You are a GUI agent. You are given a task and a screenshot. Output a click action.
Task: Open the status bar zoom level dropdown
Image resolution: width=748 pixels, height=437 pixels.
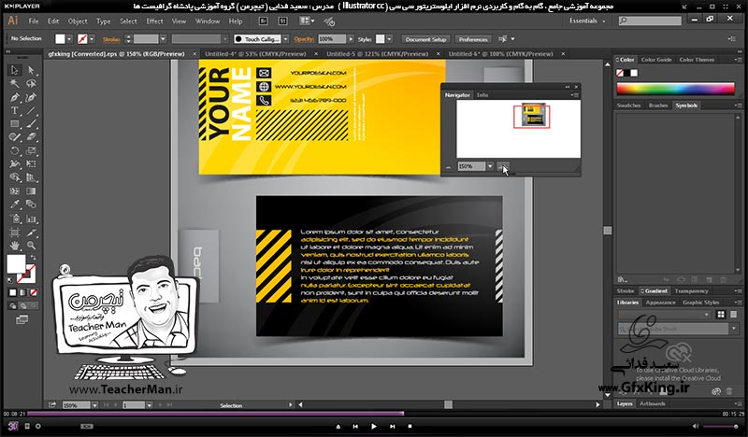coord(94,405)
